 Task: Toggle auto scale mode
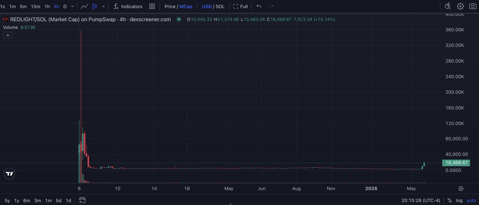point(471,201)
